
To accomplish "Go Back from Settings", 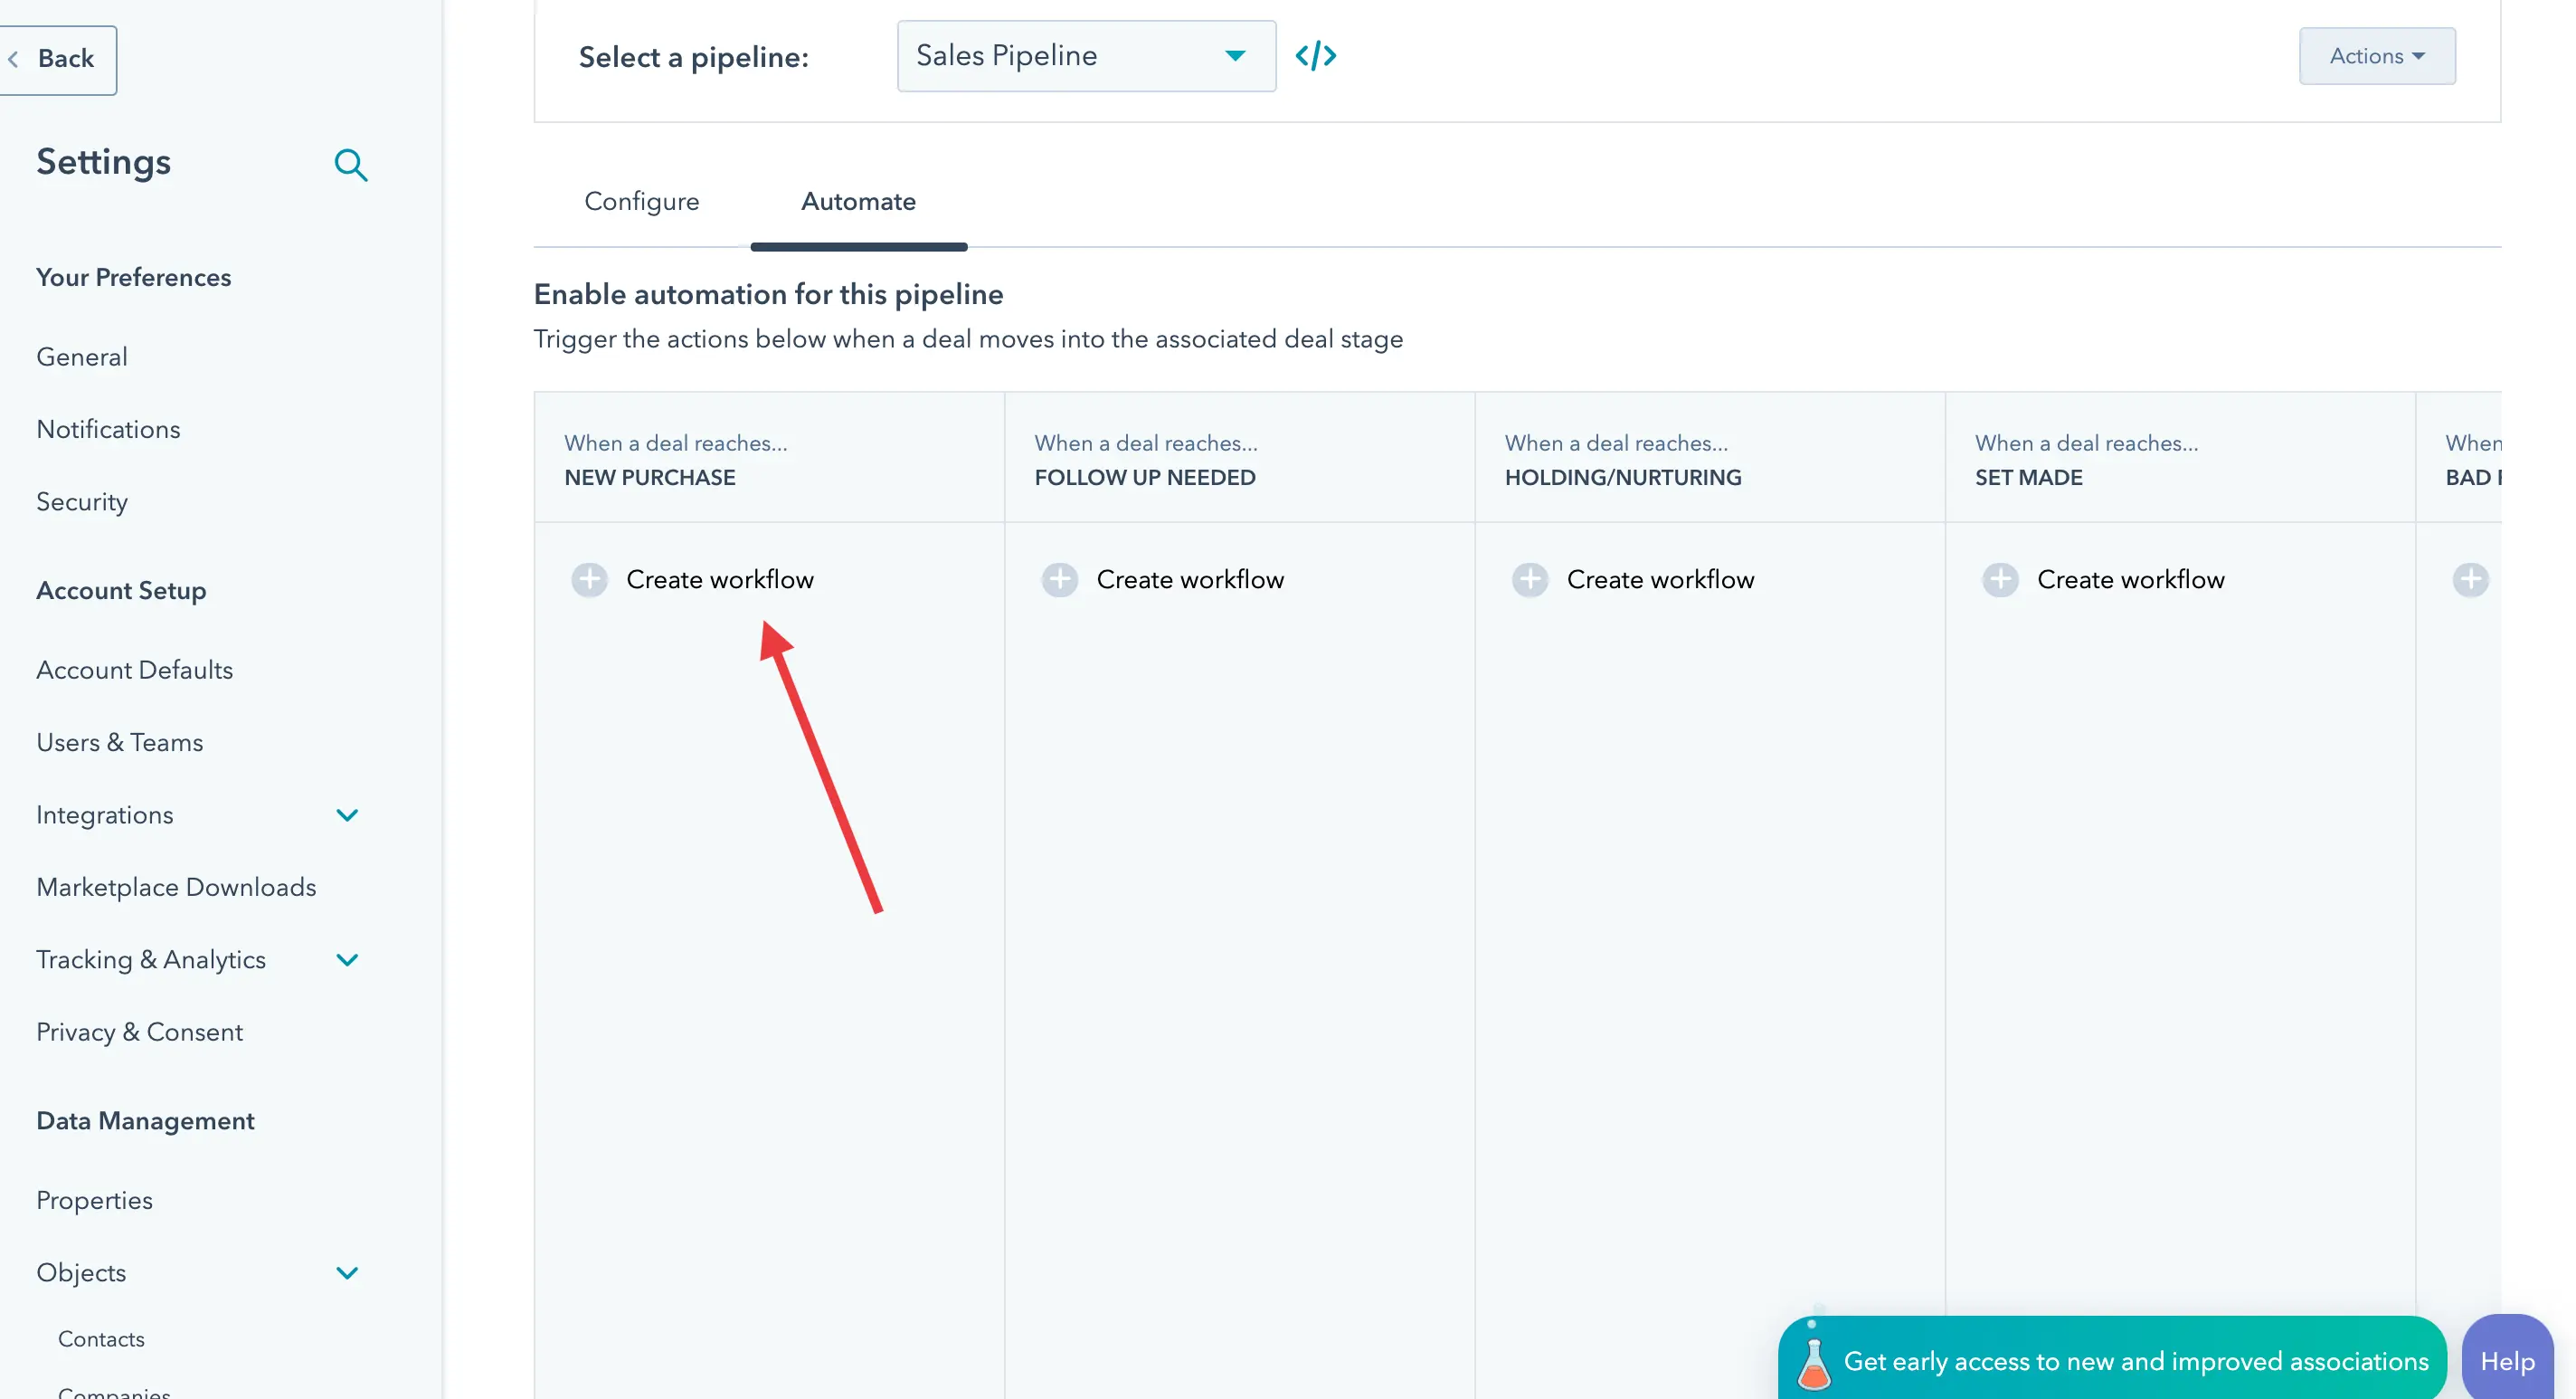I will click(x=56, y=59).
